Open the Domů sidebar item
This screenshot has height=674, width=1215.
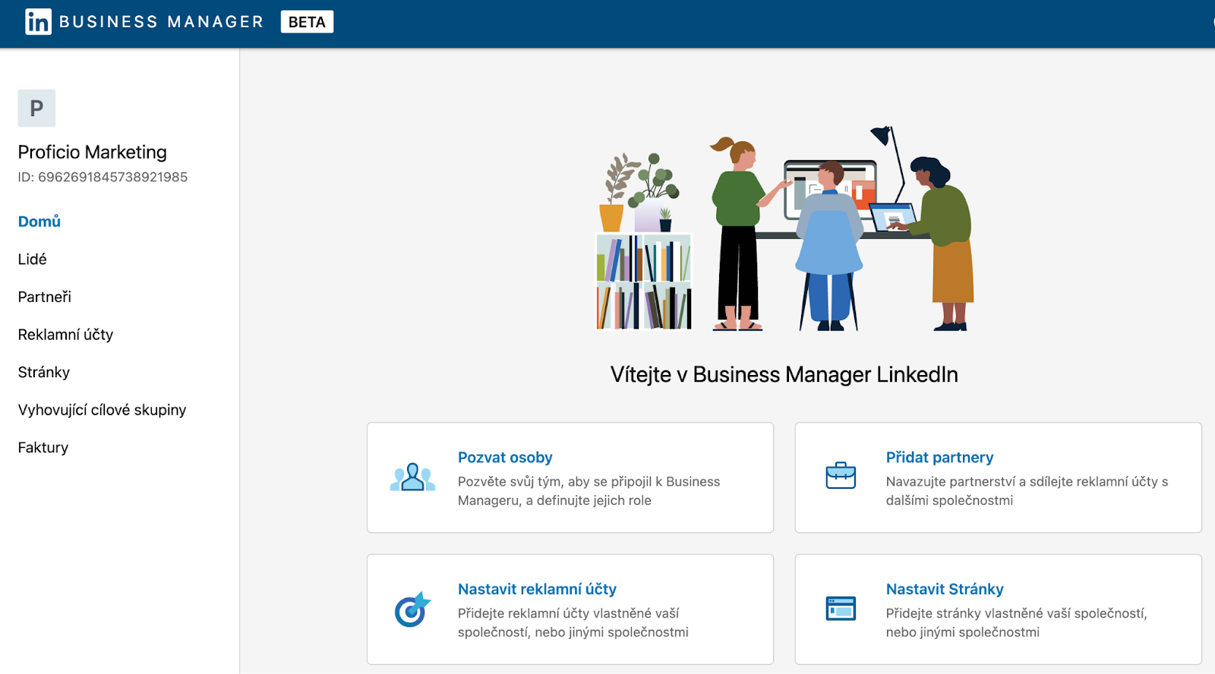coord(39,222)
